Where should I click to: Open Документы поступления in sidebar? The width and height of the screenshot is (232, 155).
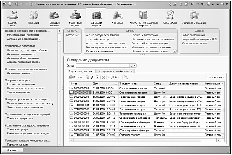[21, 84]
